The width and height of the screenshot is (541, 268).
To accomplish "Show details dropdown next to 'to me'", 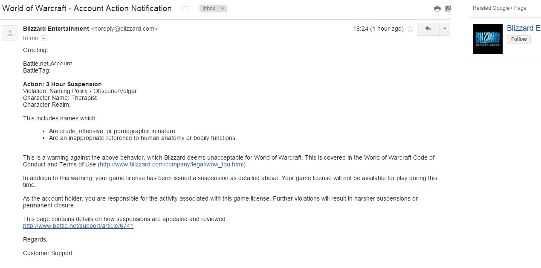I will coord(43,38).
